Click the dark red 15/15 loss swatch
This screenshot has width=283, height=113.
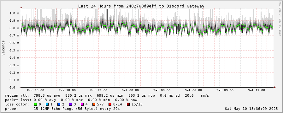(128, 104)
